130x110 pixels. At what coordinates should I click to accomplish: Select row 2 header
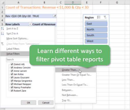pyautogui.click(x=2, y=12)
